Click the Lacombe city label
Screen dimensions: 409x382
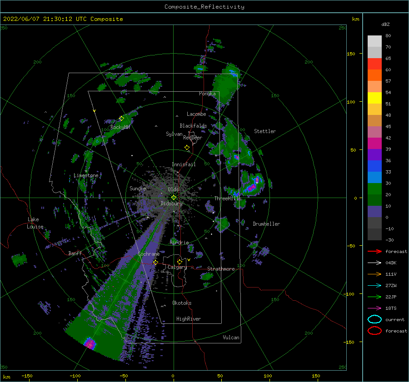click(x=196, y=114)
